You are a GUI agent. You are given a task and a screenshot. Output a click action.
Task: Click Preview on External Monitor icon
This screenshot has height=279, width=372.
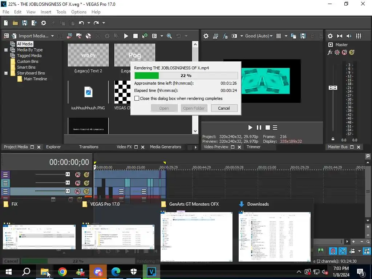point(215,36)
